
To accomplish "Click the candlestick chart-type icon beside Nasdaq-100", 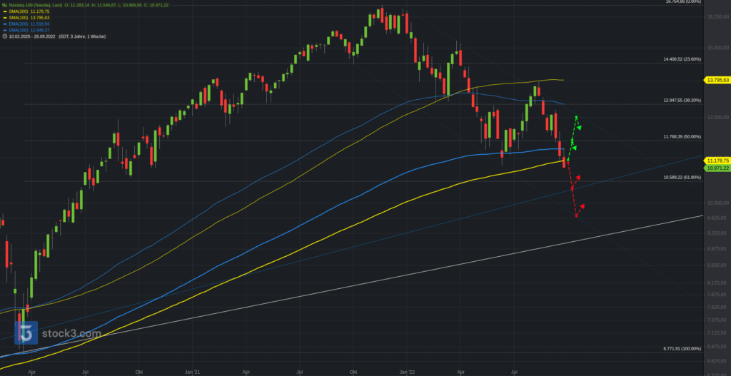I will tap(5, 5).
